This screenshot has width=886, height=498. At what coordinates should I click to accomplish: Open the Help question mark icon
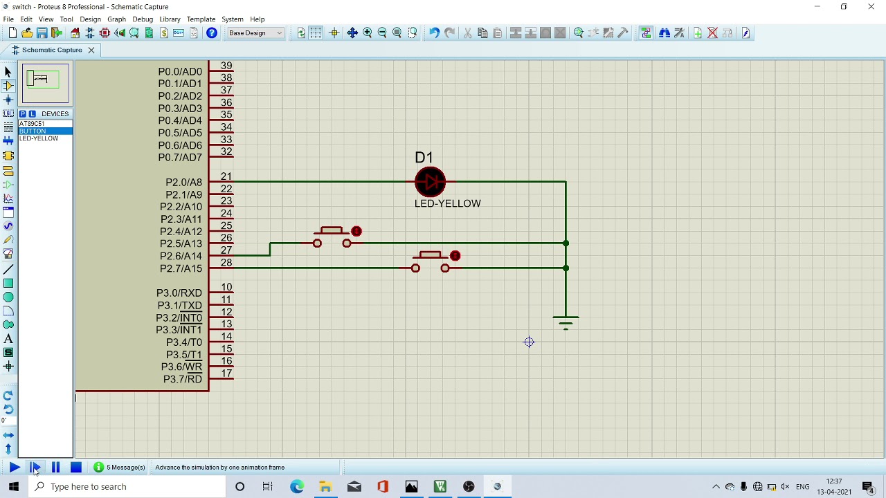point(212,33)
